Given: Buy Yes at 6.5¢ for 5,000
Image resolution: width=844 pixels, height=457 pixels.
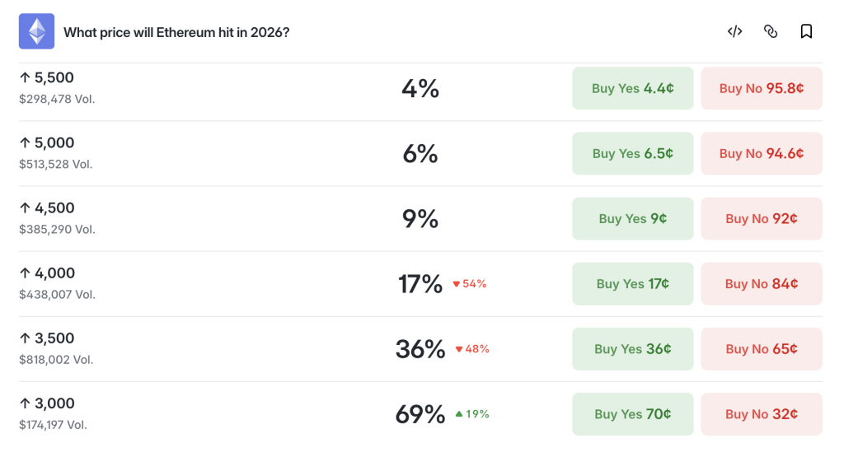Looking at the screenshot, I should click(x=632, y=153).
